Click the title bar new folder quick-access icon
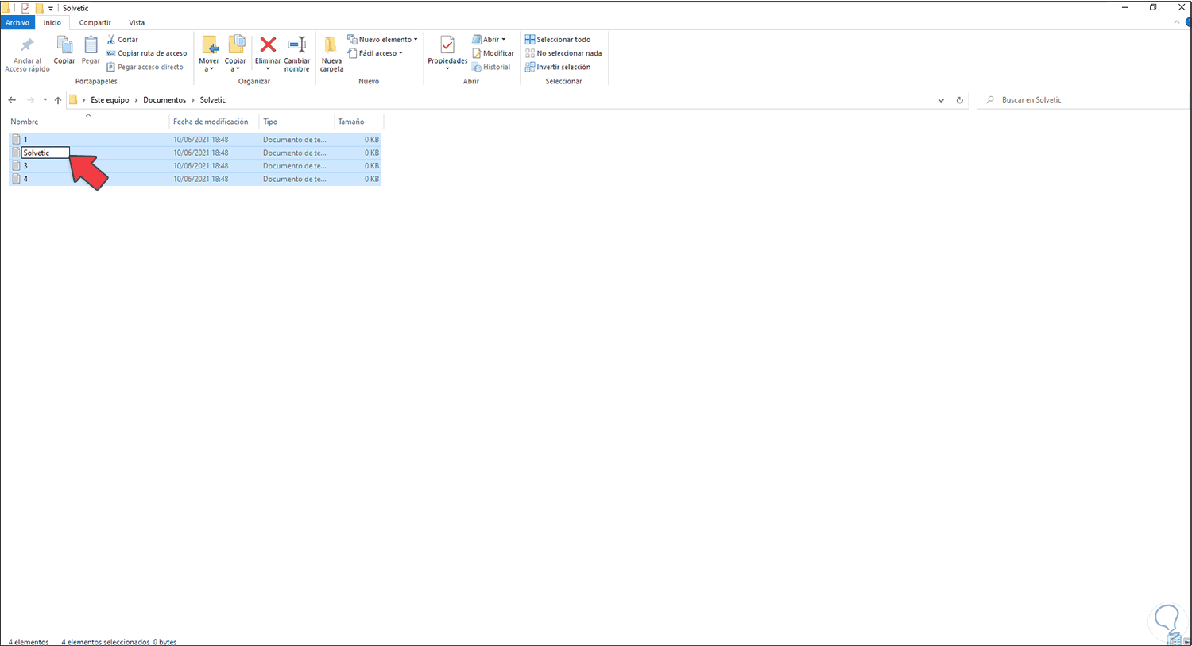 [x=39, y=8]
